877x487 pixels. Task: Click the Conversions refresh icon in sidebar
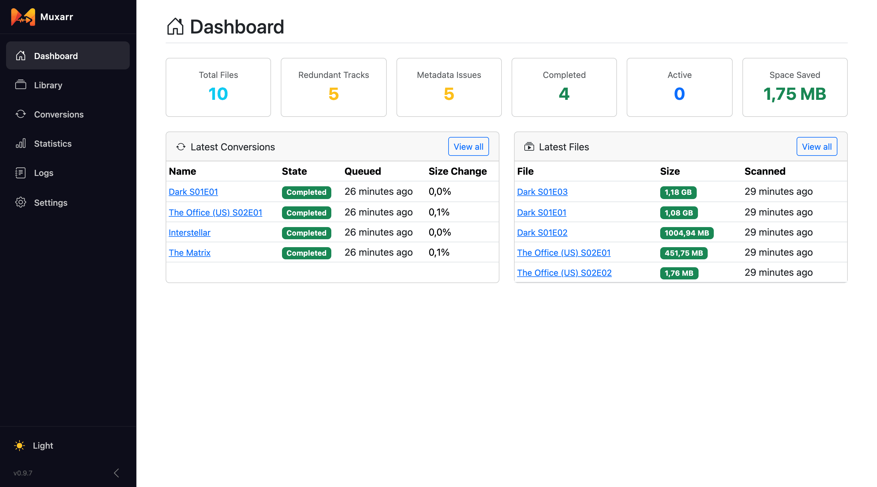coord(21,114)
